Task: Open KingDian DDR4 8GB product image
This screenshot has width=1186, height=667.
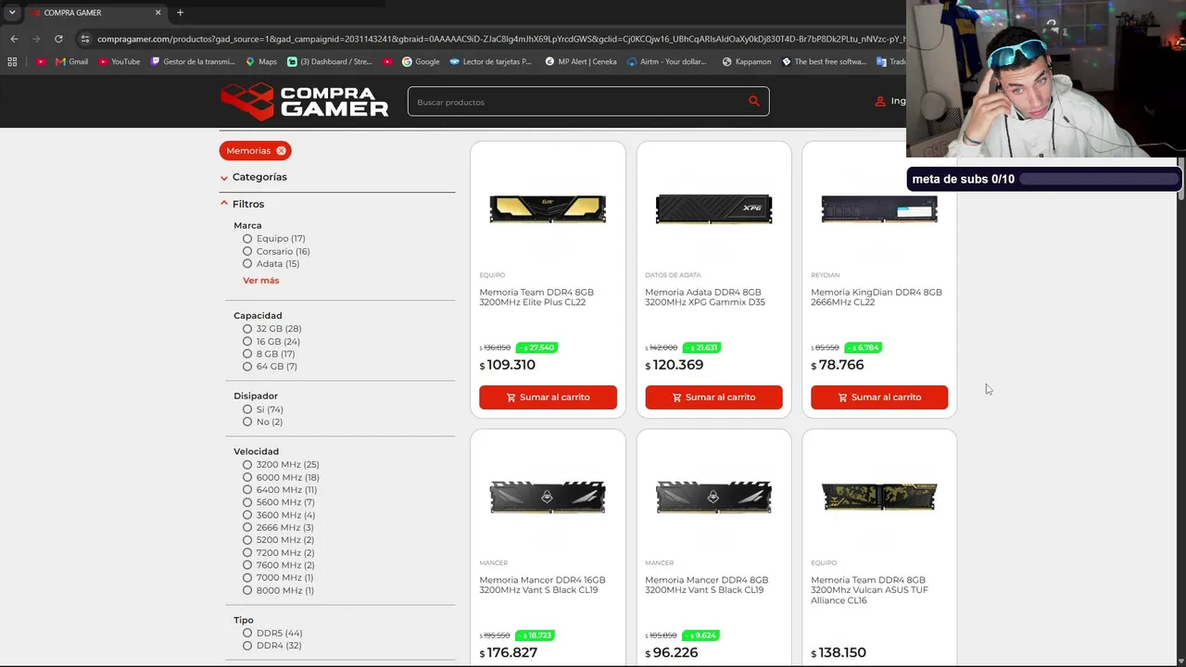Action: [x=879, y=209]
